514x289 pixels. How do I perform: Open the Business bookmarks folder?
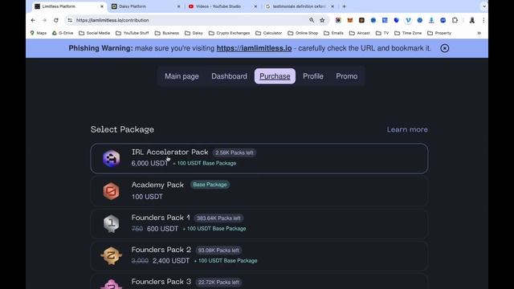[167, 33]
